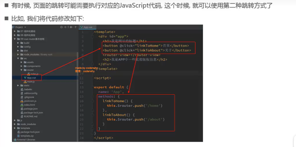296x147 pixels.
Task: Select package-lock.json listed above template.zip
Action: (x=30, y=132)
